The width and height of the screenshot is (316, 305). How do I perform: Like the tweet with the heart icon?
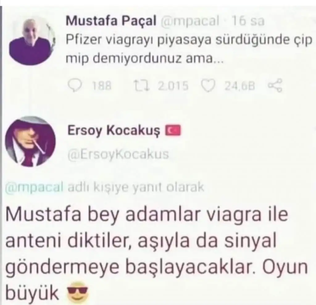209,86
